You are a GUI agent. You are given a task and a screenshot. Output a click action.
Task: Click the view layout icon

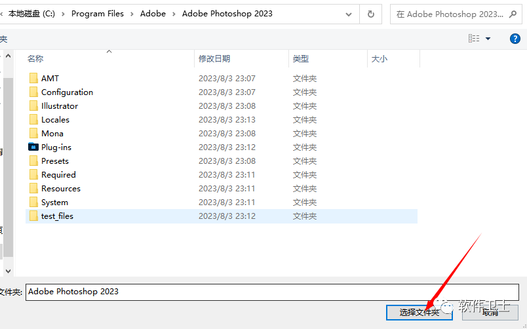tap(474, 39)
